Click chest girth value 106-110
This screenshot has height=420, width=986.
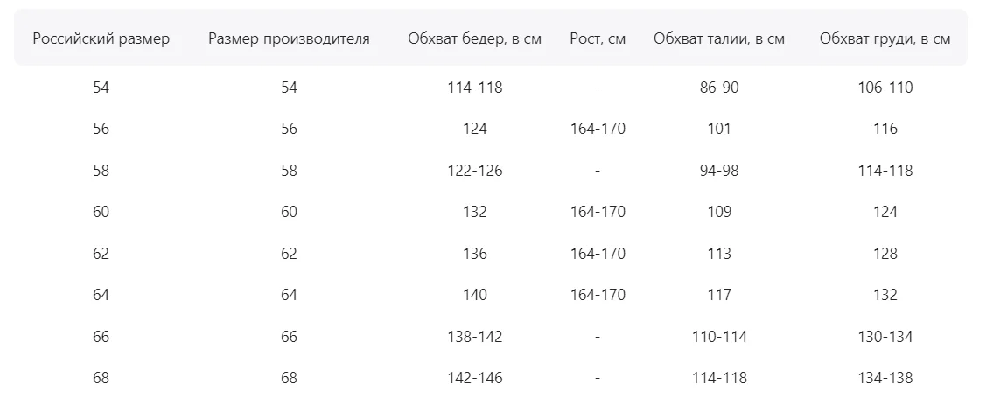pos(885,87)
